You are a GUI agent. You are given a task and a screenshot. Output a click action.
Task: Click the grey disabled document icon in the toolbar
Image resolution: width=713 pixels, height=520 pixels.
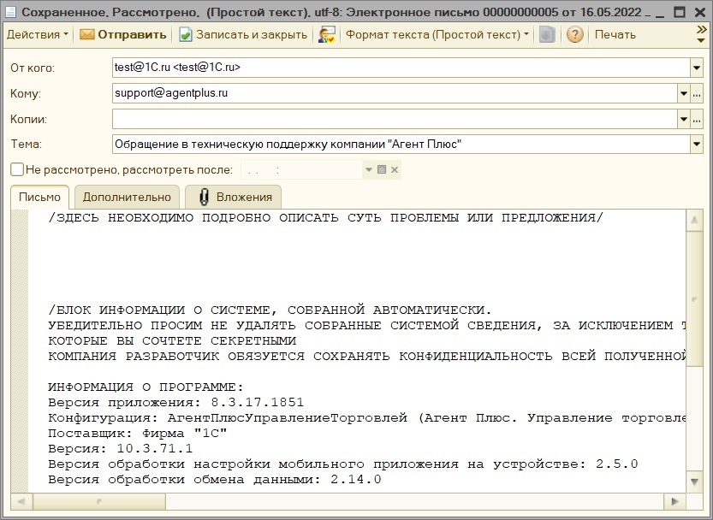click(547, 34)
